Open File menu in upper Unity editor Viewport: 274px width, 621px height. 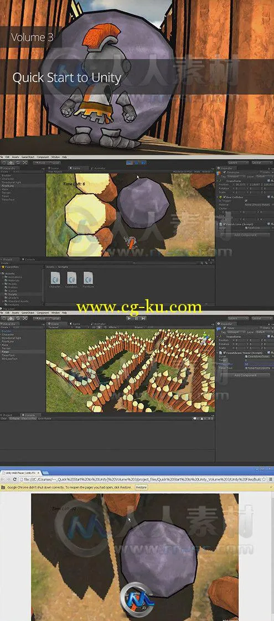point(2,157)
